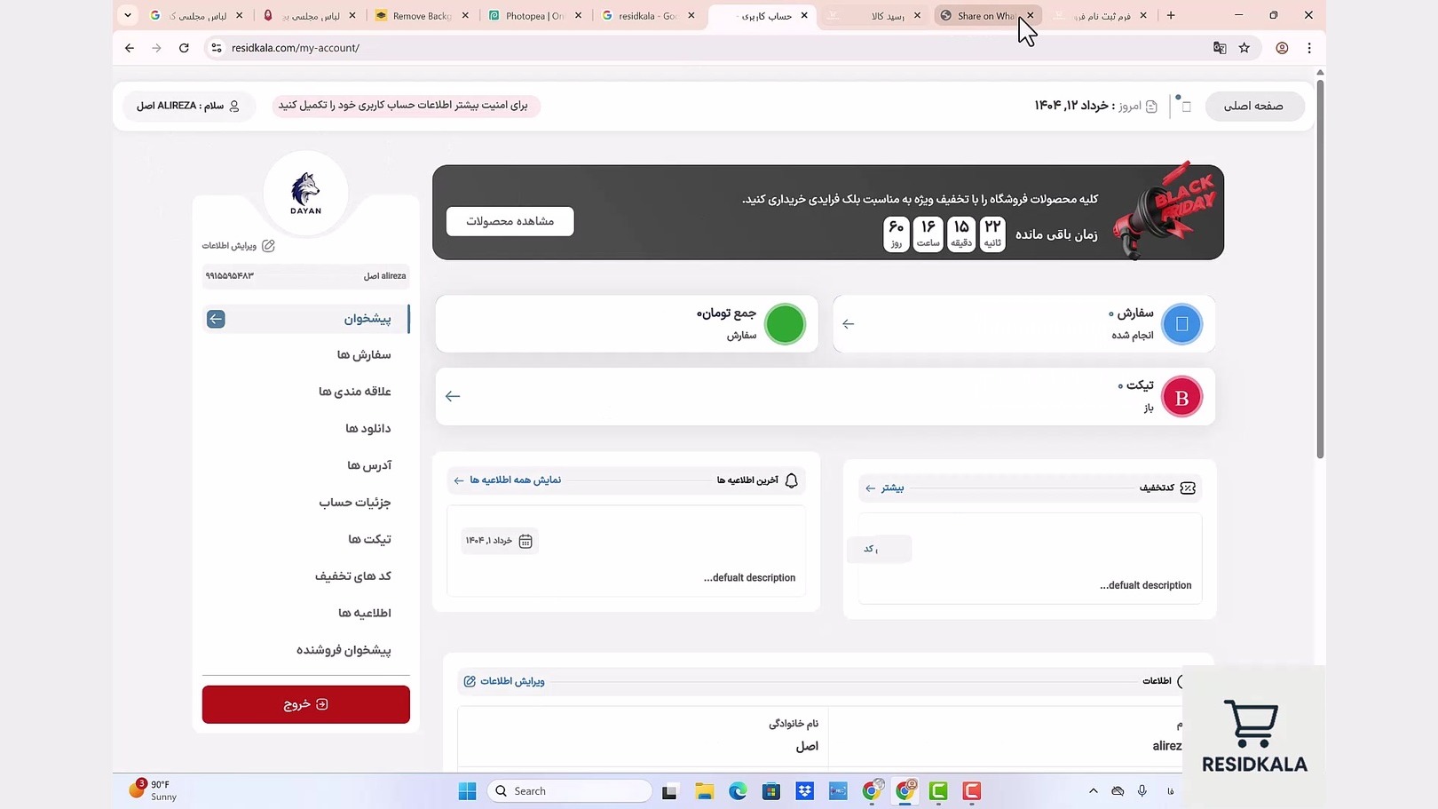The width and height of the screenshot is (1438, 809).
Task: Click the green circle icon on the جمع تومان card
Action: pos(785,324)
